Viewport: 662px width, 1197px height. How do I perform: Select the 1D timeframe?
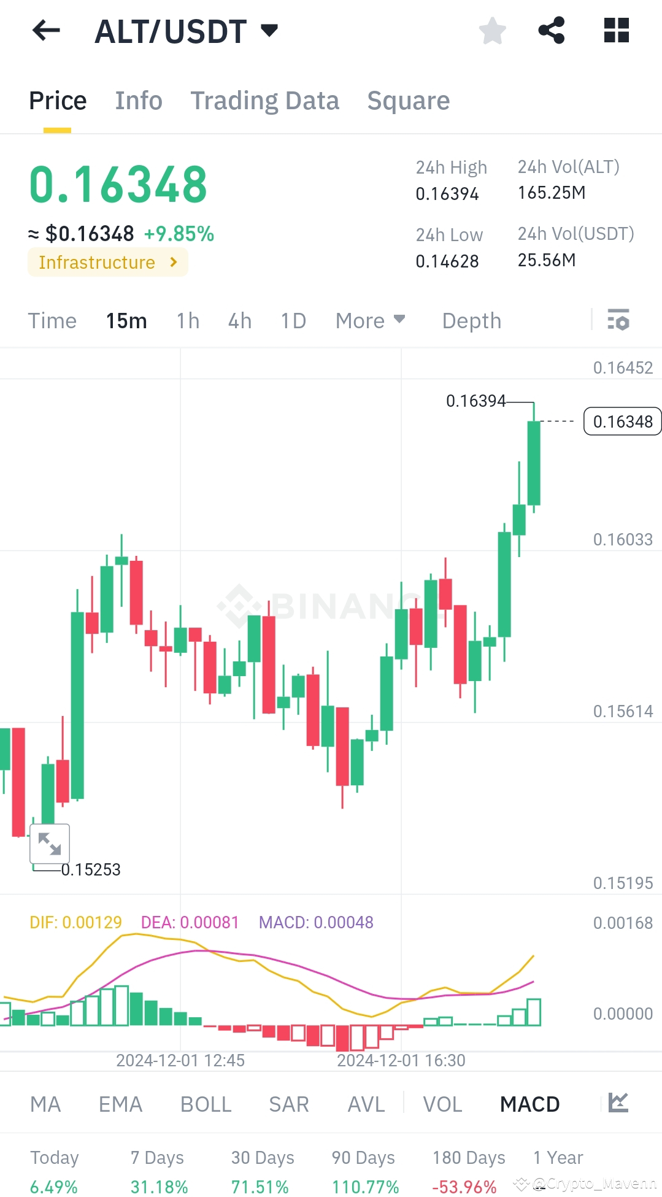click(x=292, y=320)
